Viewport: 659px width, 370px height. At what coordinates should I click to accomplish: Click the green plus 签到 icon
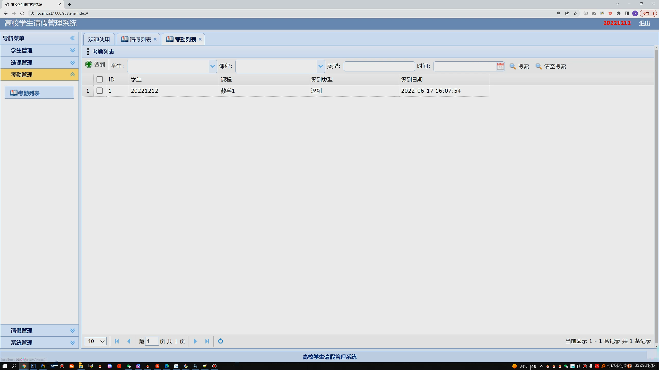pyautogui.click(x=89, y=64)
